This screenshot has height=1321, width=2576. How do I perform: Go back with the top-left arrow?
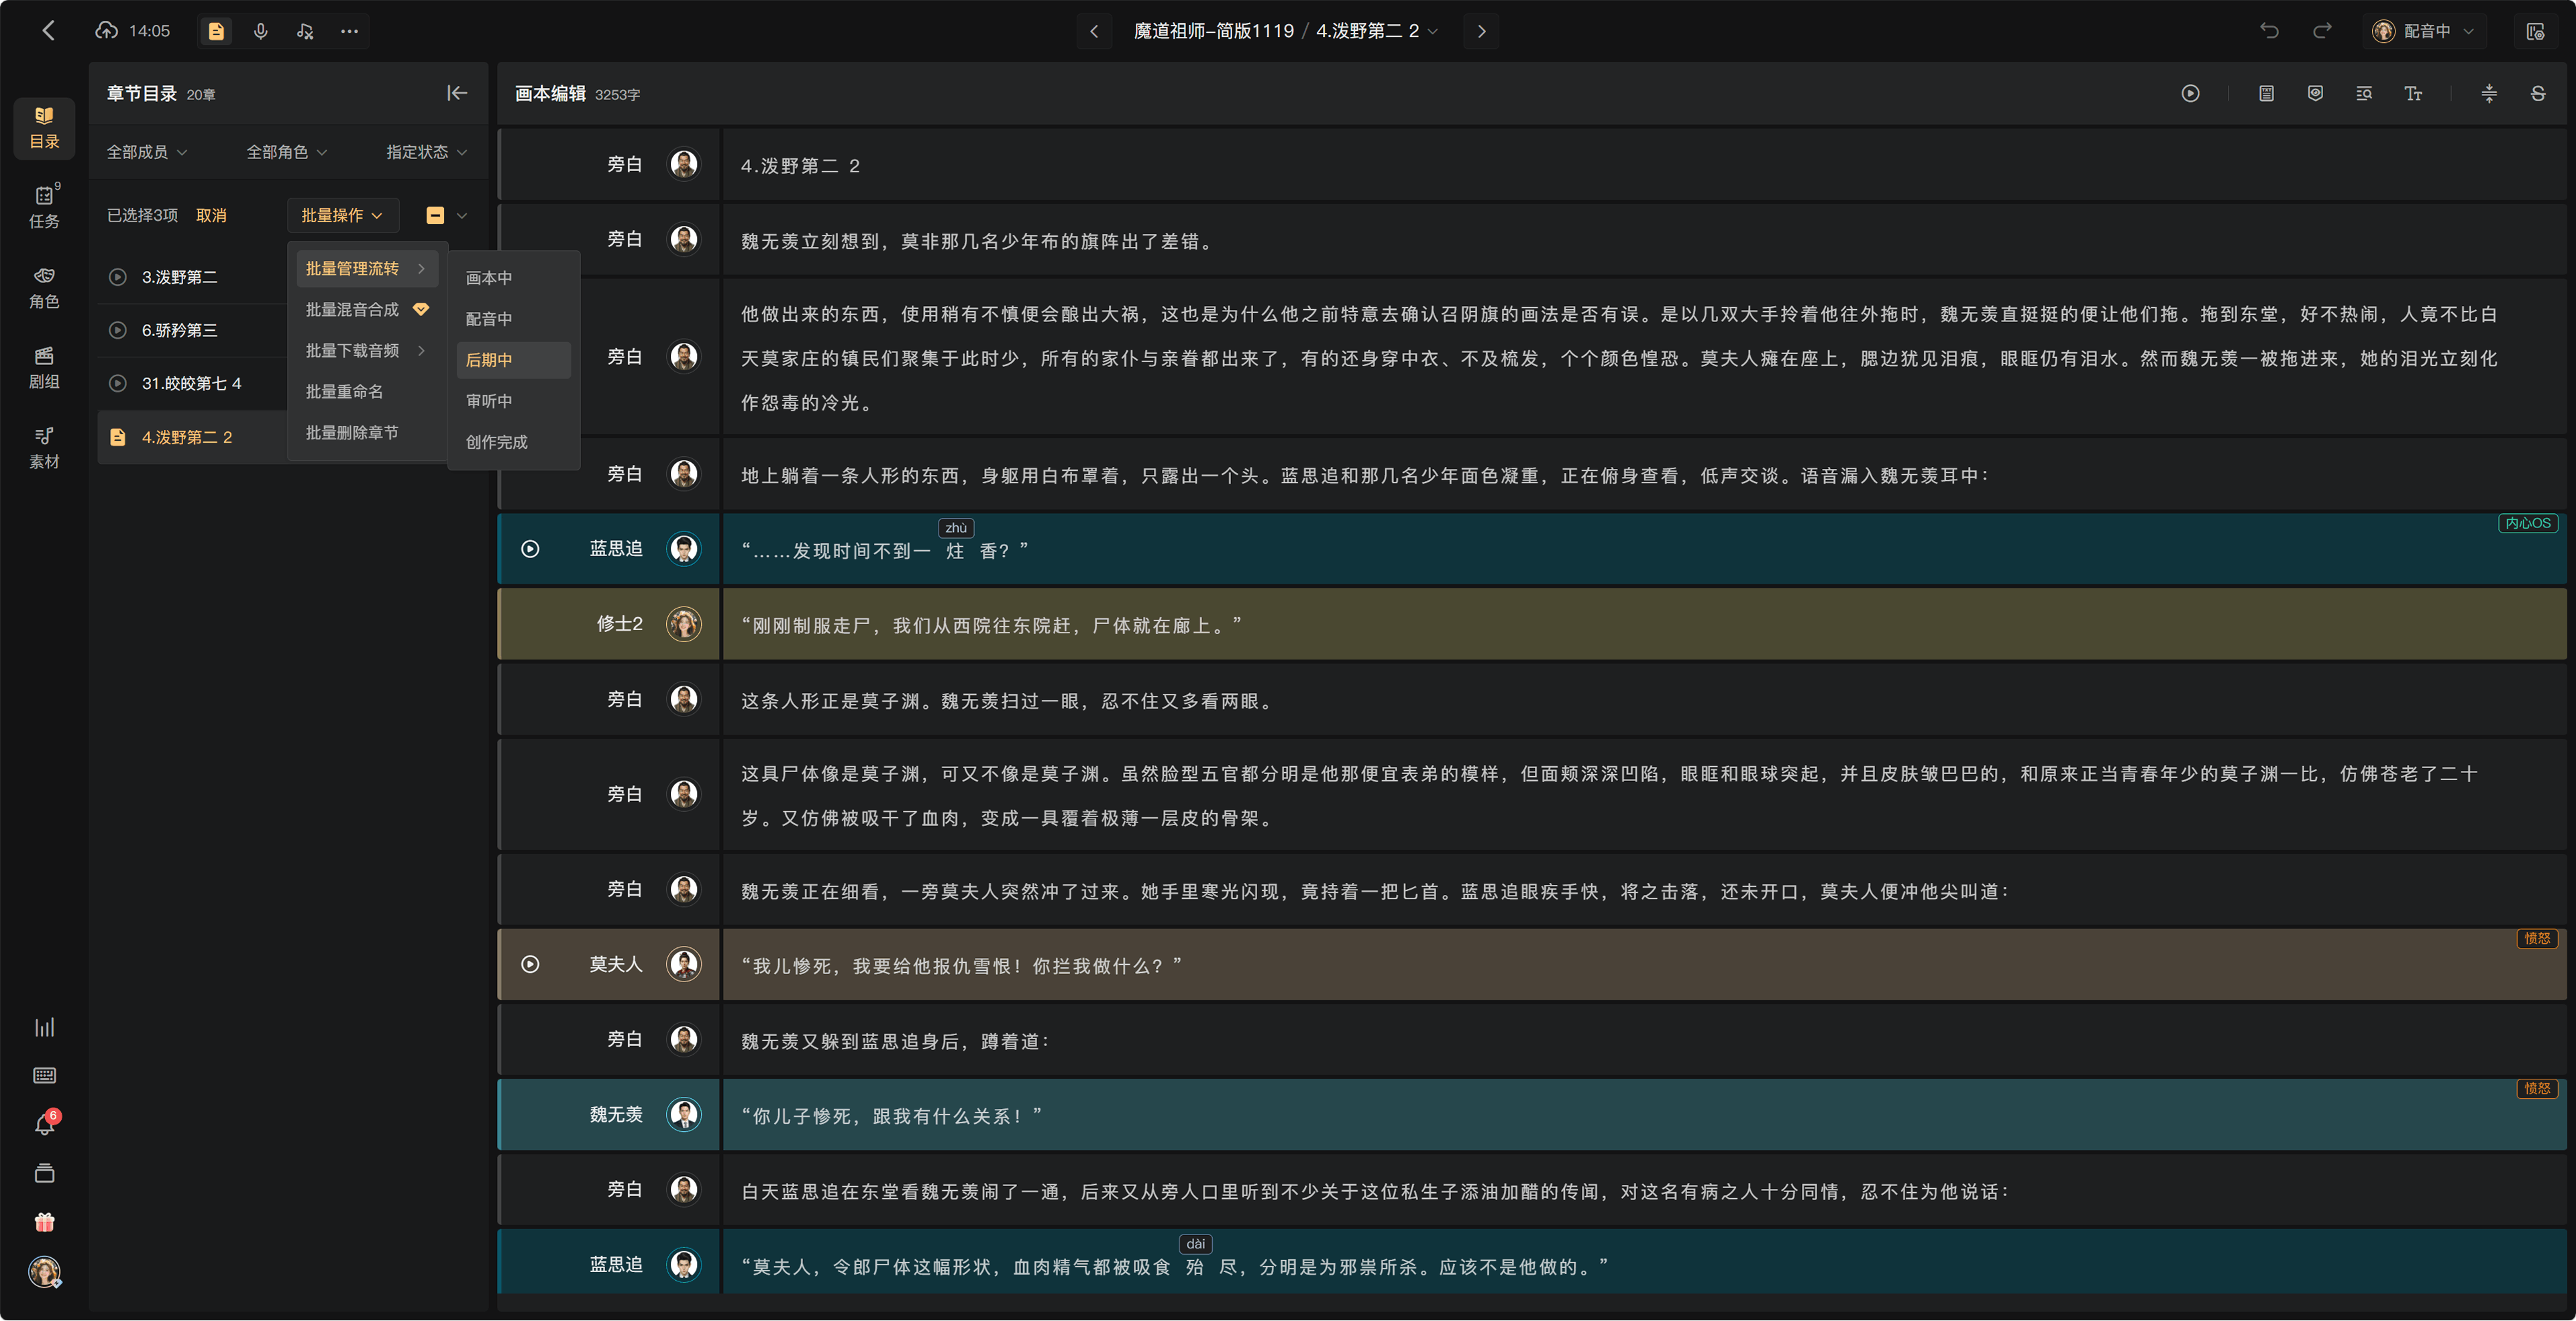tap(48, 31)
